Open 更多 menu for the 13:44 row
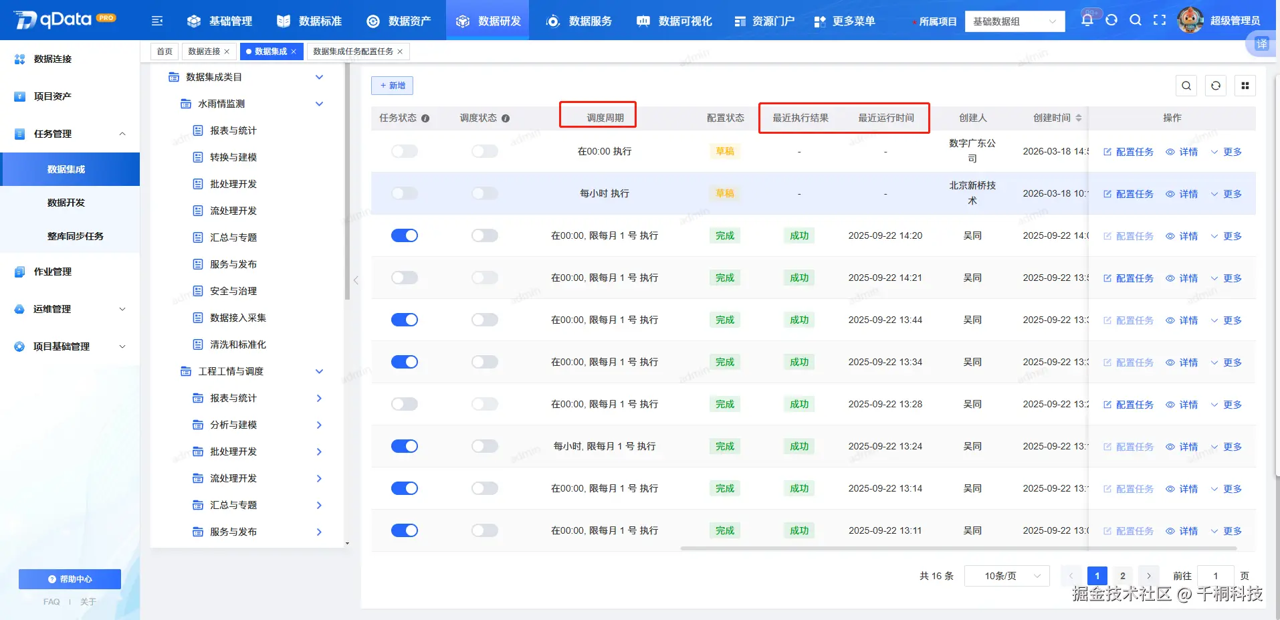Image resolution: width=1280 pixels, height=620 pixels. coord(1226,320)
